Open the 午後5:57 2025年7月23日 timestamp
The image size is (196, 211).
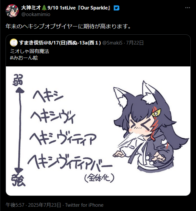pos(33,205)
